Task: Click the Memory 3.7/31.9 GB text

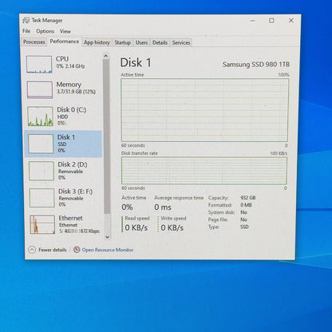Action: [x=76, y=92]
